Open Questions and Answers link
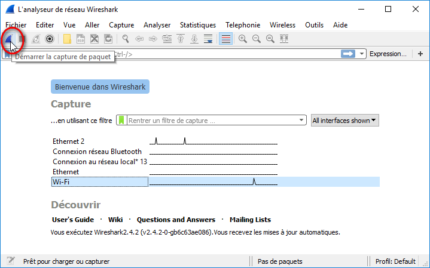430x268 pixels. point(176,220)
